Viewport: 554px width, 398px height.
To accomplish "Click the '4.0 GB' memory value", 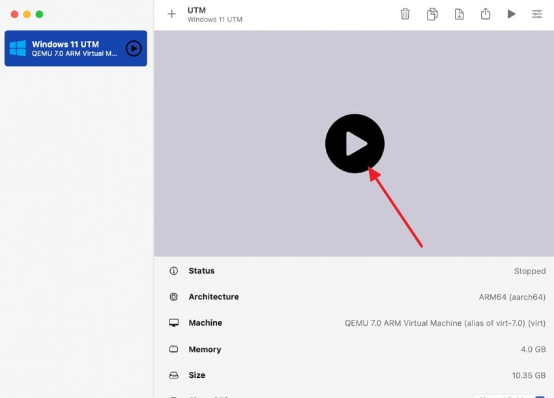I will pos(532,349).
